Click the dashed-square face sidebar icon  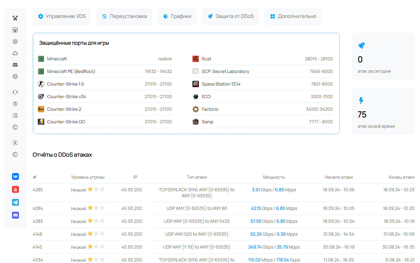click(15, 30)
